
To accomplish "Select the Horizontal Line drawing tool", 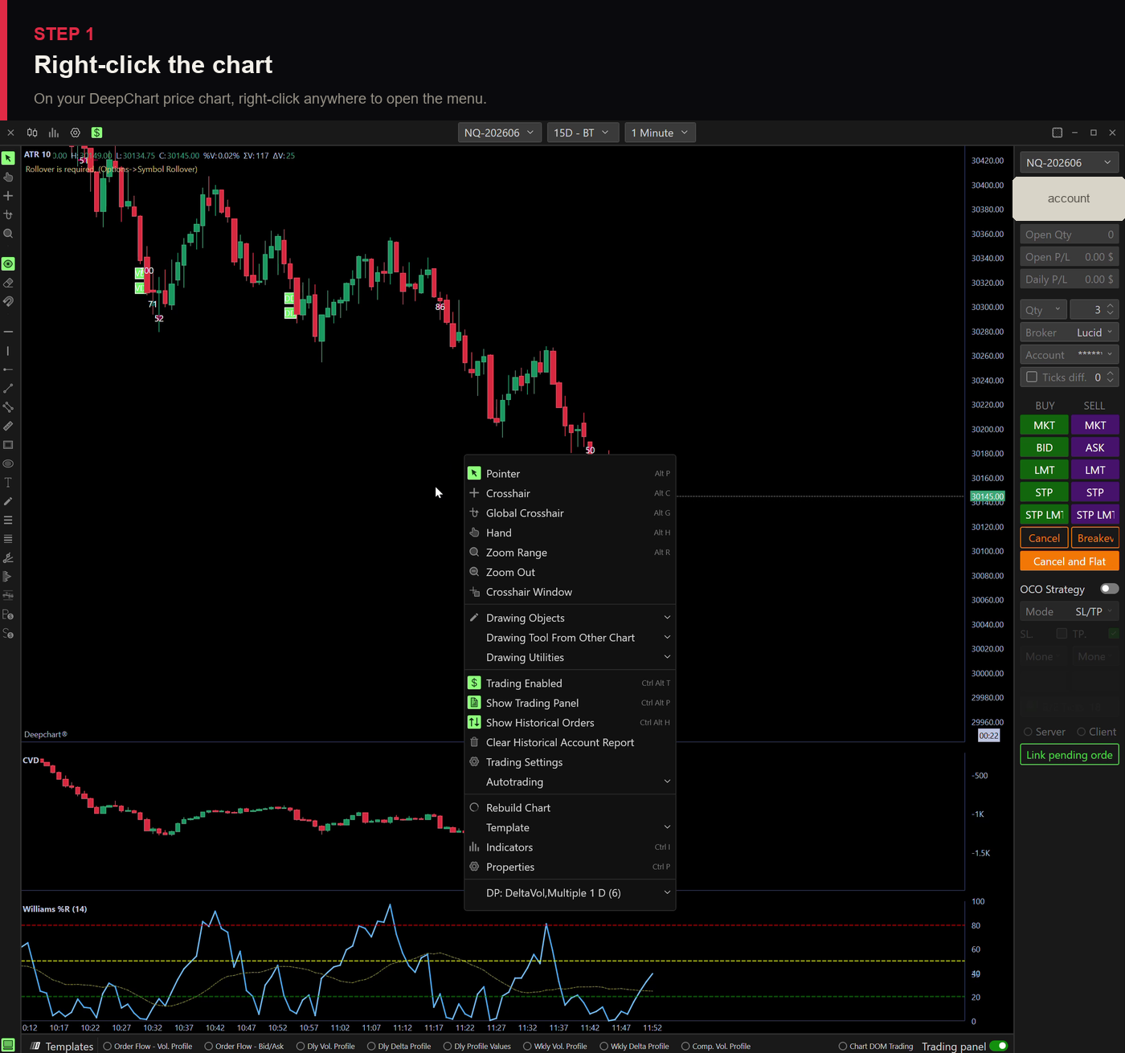I will click(8, 332).
